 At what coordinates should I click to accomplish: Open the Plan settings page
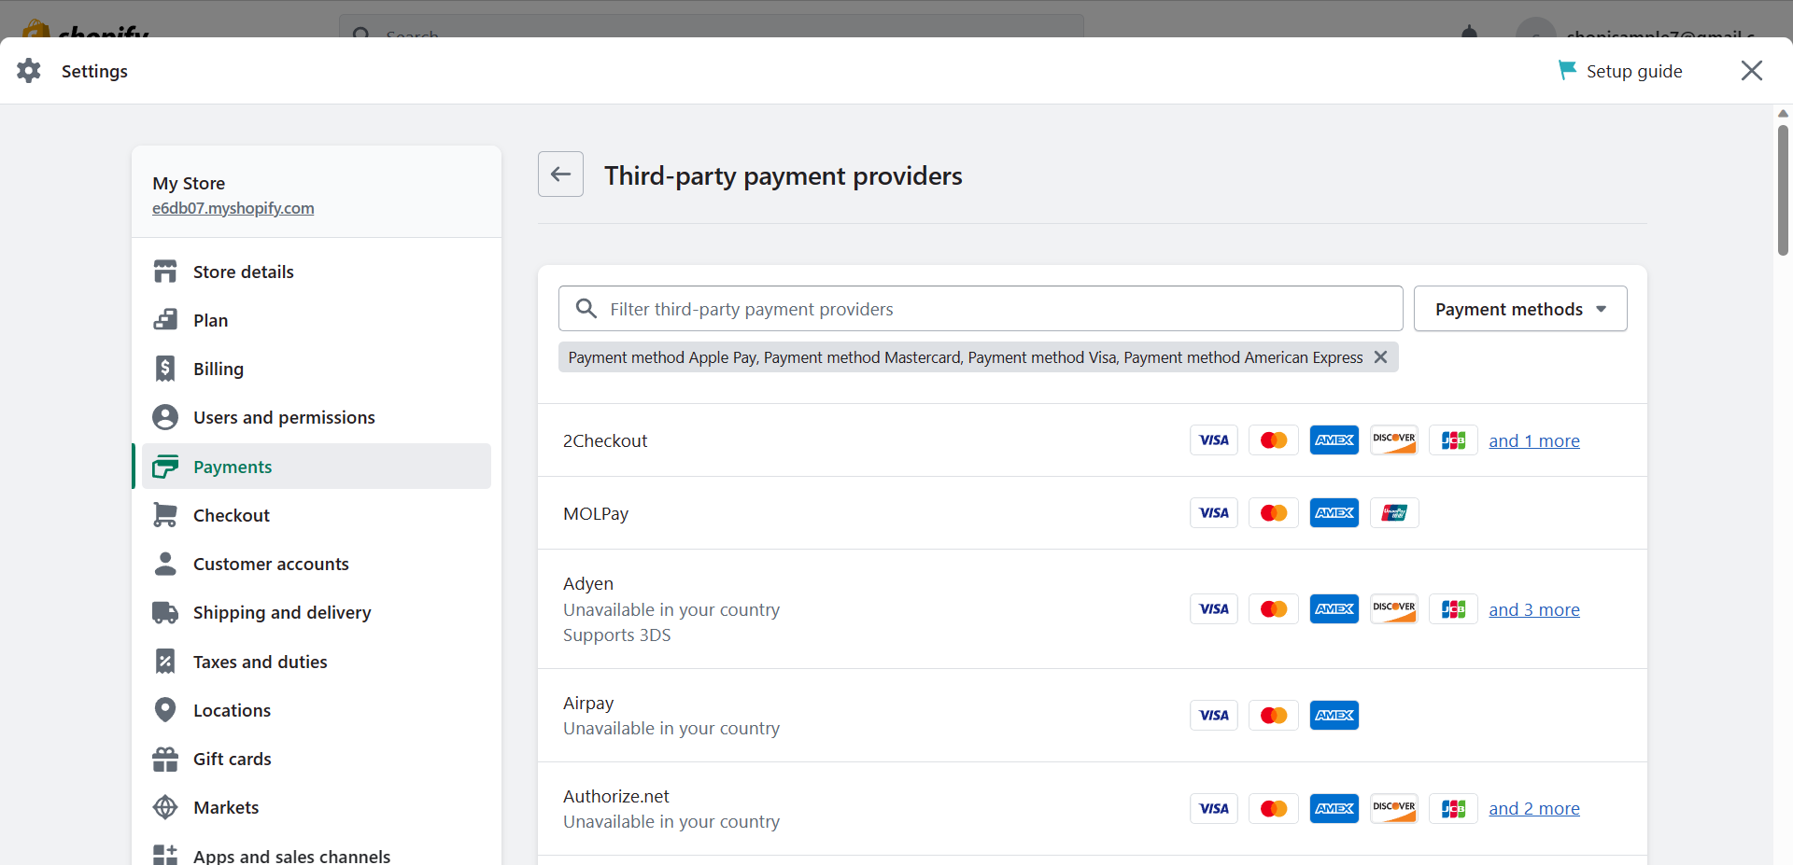tap(317, 320)
